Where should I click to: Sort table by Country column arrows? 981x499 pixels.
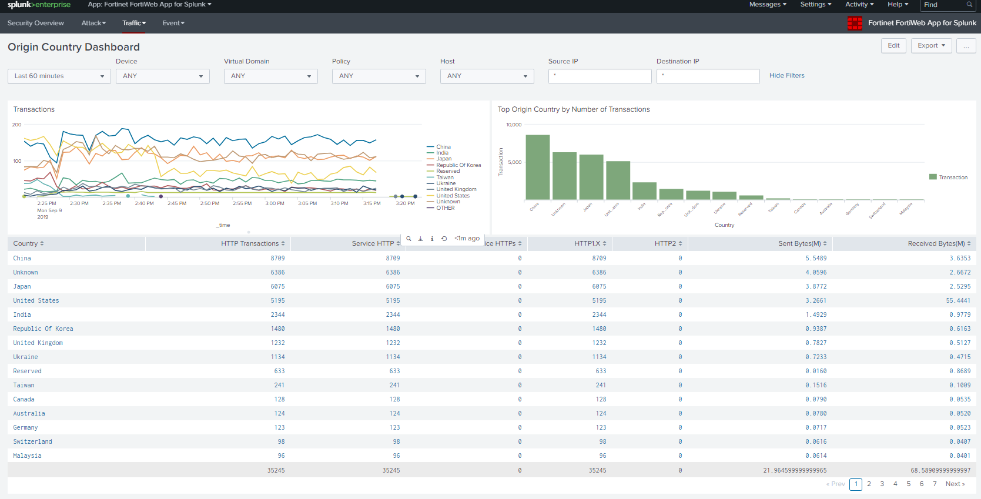(42, 243)
